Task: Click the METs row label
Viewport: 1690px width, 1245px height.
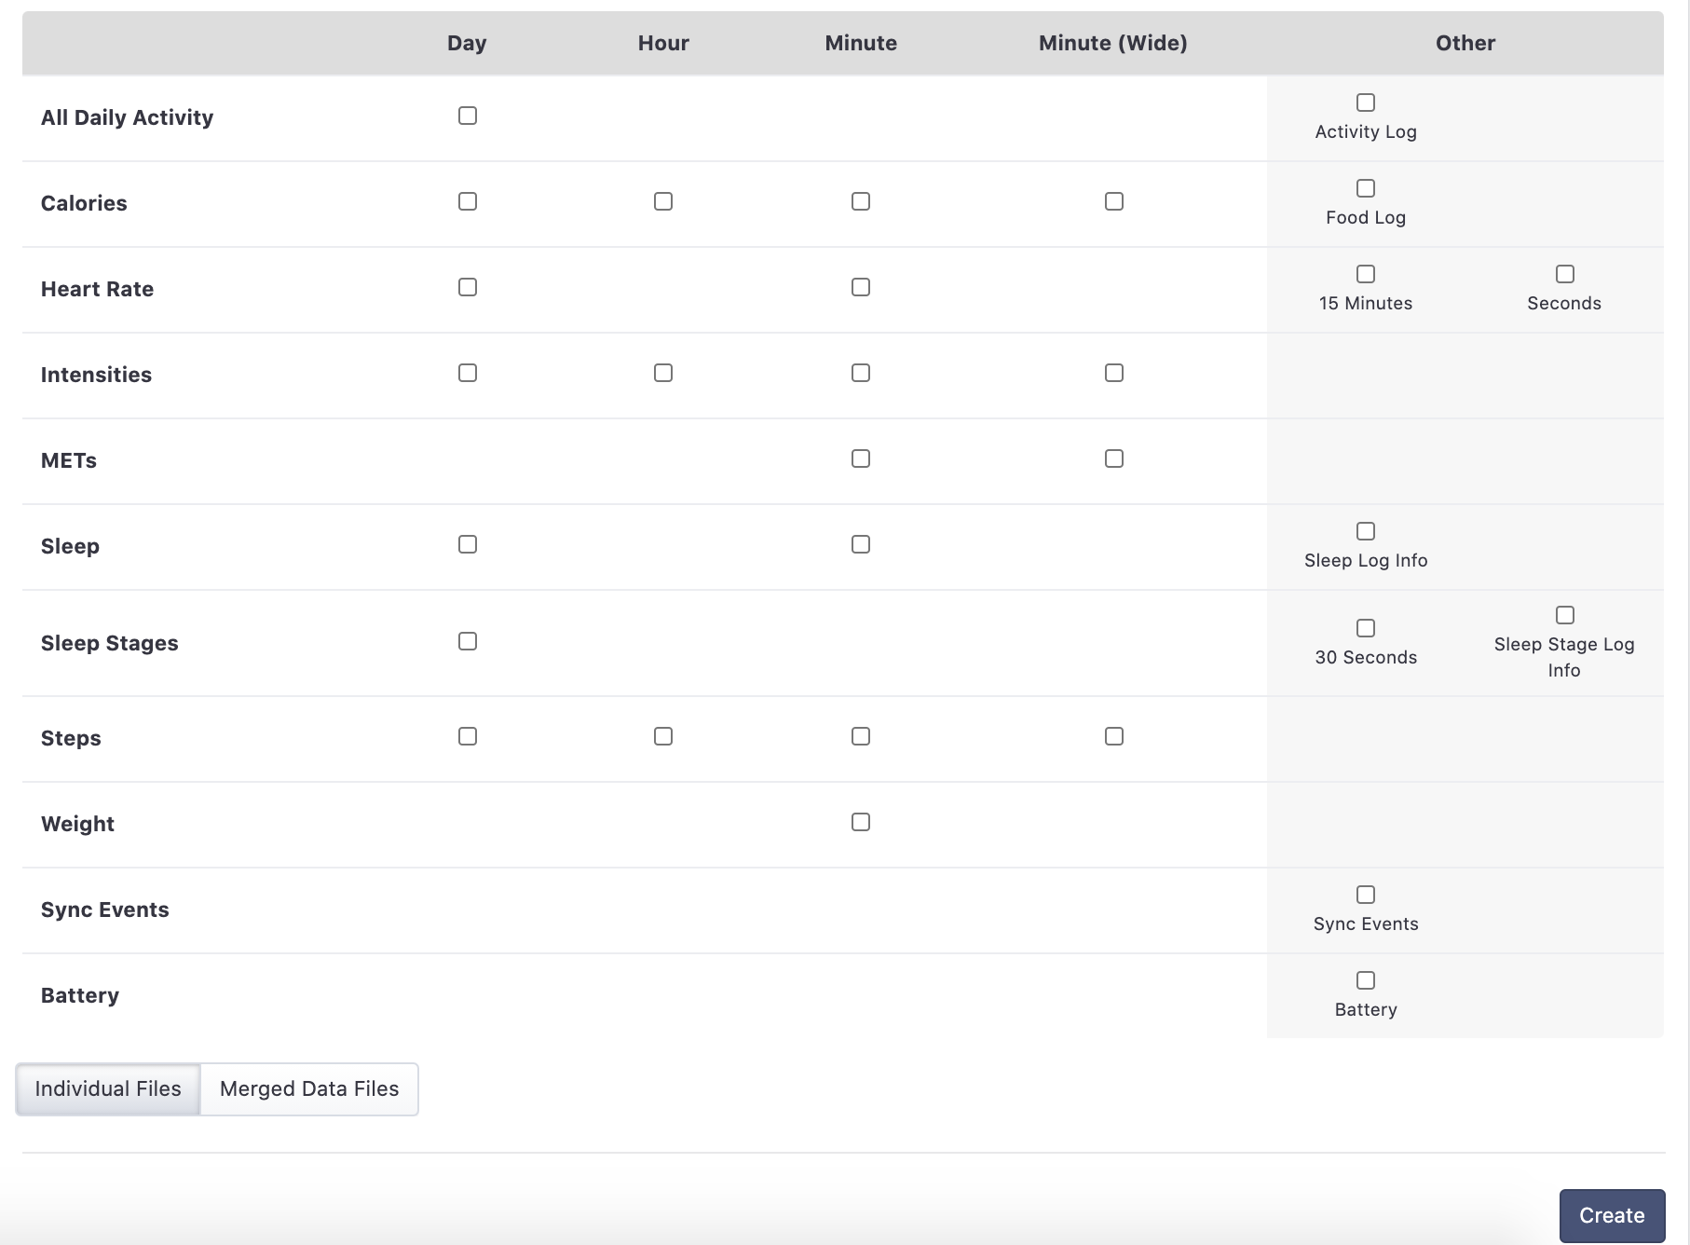Action: [69, 460]
